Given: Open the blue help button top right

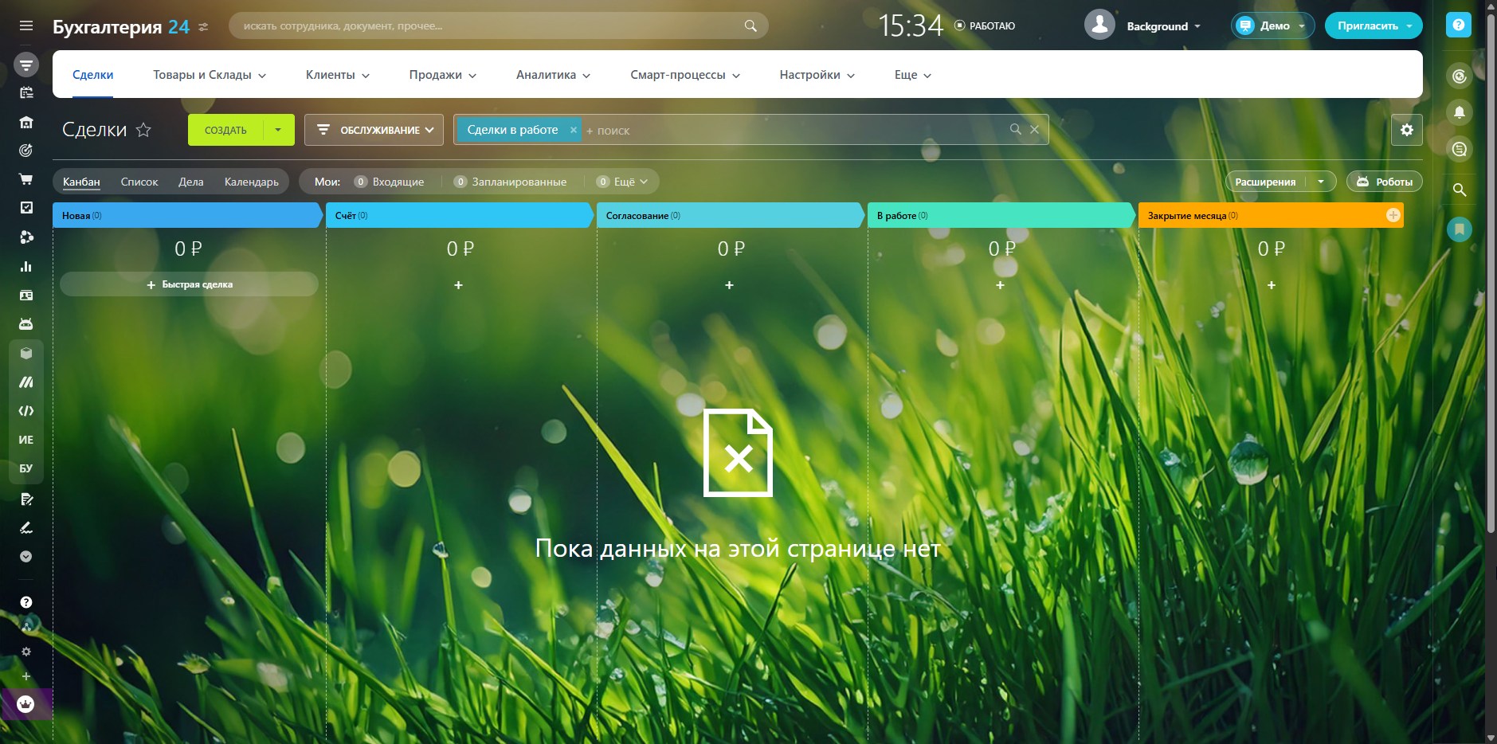Looking at the screenshot, I should [1459, 25].
